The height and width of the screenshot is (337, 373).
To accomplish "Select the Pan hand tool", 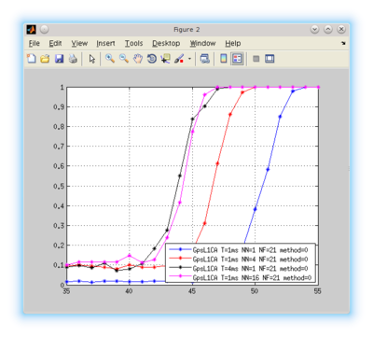I will click(x=138, y=59).
